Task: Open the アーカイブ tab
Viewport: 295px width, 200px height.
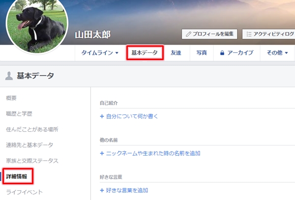Action: [236, 53]
